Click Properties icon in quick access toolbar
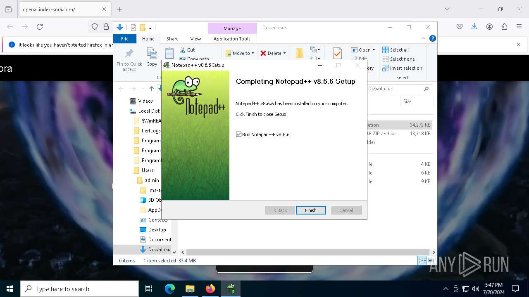Viewport: 529px width, 297px height. click(133, 28)
